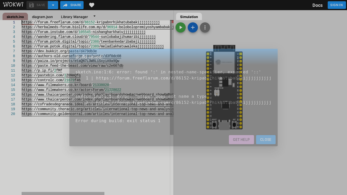Open the Docs link
Screen dimensions: 347x195
coord(318,5)
